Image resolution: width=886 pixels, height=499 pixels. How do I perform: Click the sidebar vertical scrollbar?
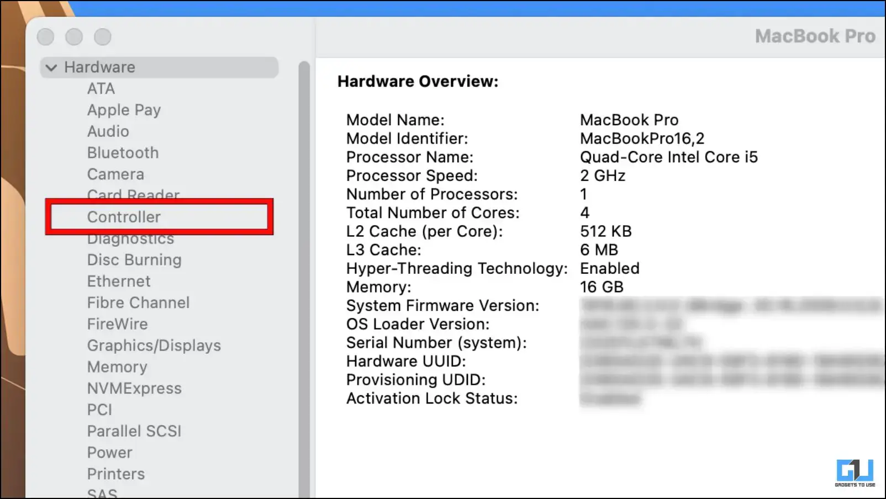(x=304, y=276)
